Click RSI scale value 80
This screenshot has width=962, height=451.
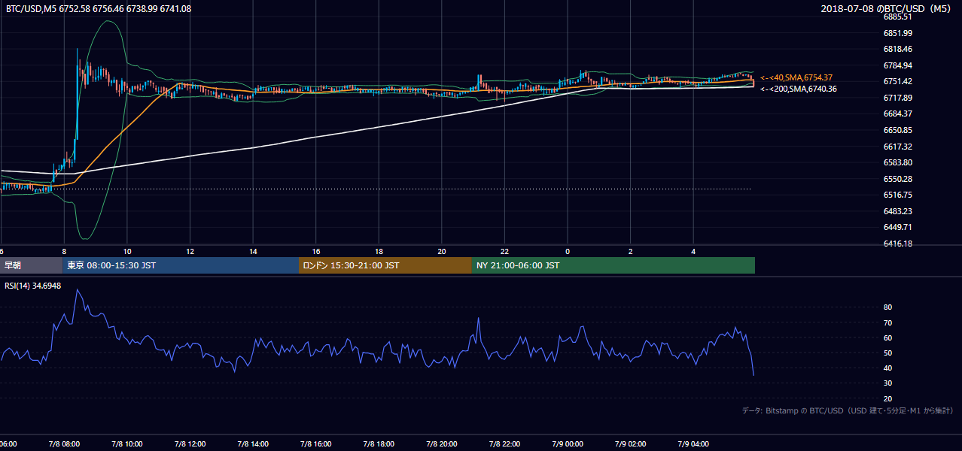click(x=888, y=307)
